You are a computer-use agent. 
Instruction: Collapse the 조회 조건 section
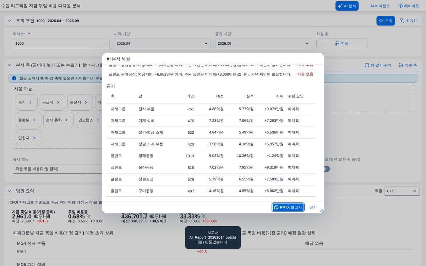tap(10, 21)
